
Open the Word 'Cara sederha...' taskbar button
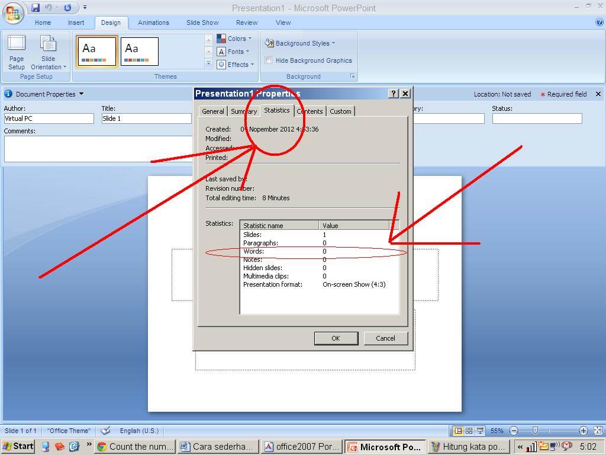click(x=218, y=447)
